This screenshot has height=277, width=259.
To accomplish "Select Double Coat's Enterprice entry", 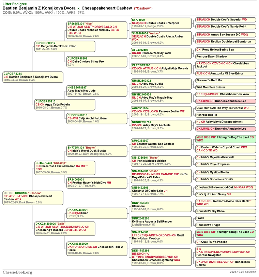I will (x=161, y=23).
